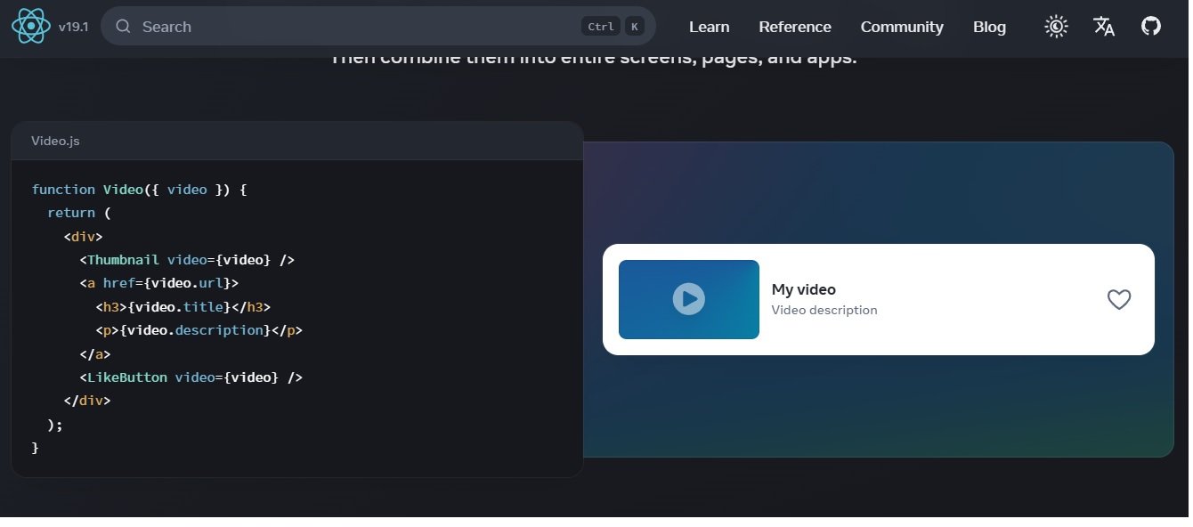Click the 'LikeButton video={video}' code line

191,377
